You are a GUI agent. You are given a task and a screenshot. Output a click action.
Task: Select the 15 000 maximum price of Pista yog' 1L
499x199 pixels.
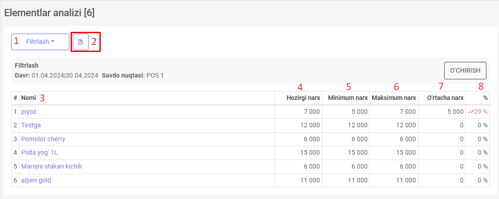[406, 152]
